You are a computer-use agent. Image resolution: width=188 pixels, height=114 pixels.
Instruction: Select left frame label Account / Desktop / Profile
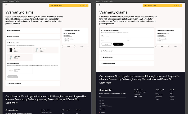pyautogui.click(x=11, y=1)
